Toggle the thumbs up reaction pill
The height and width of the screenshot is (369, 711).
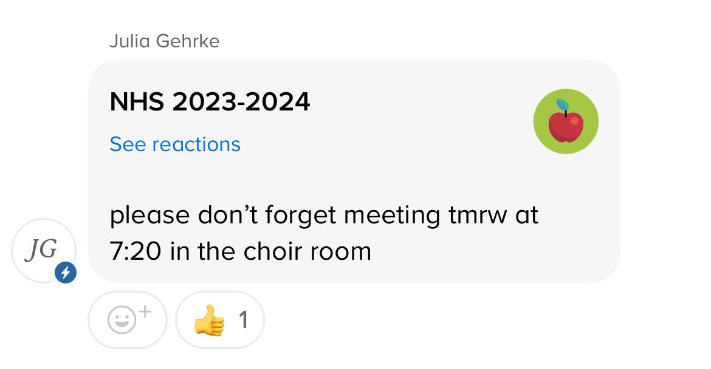220,320
